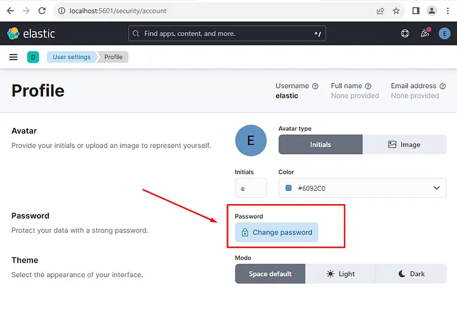Click the Initials text field
The height and width of the screenshot is (317, 457).
pyautogui.click(x=251, y=188)
